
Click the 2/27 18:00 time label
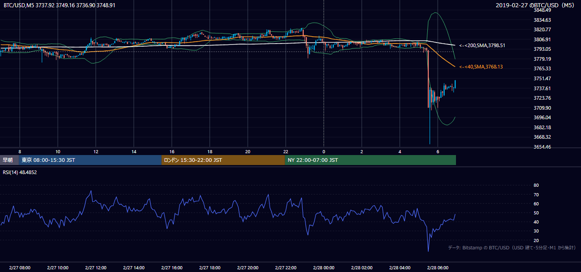(x=210, y=268)
